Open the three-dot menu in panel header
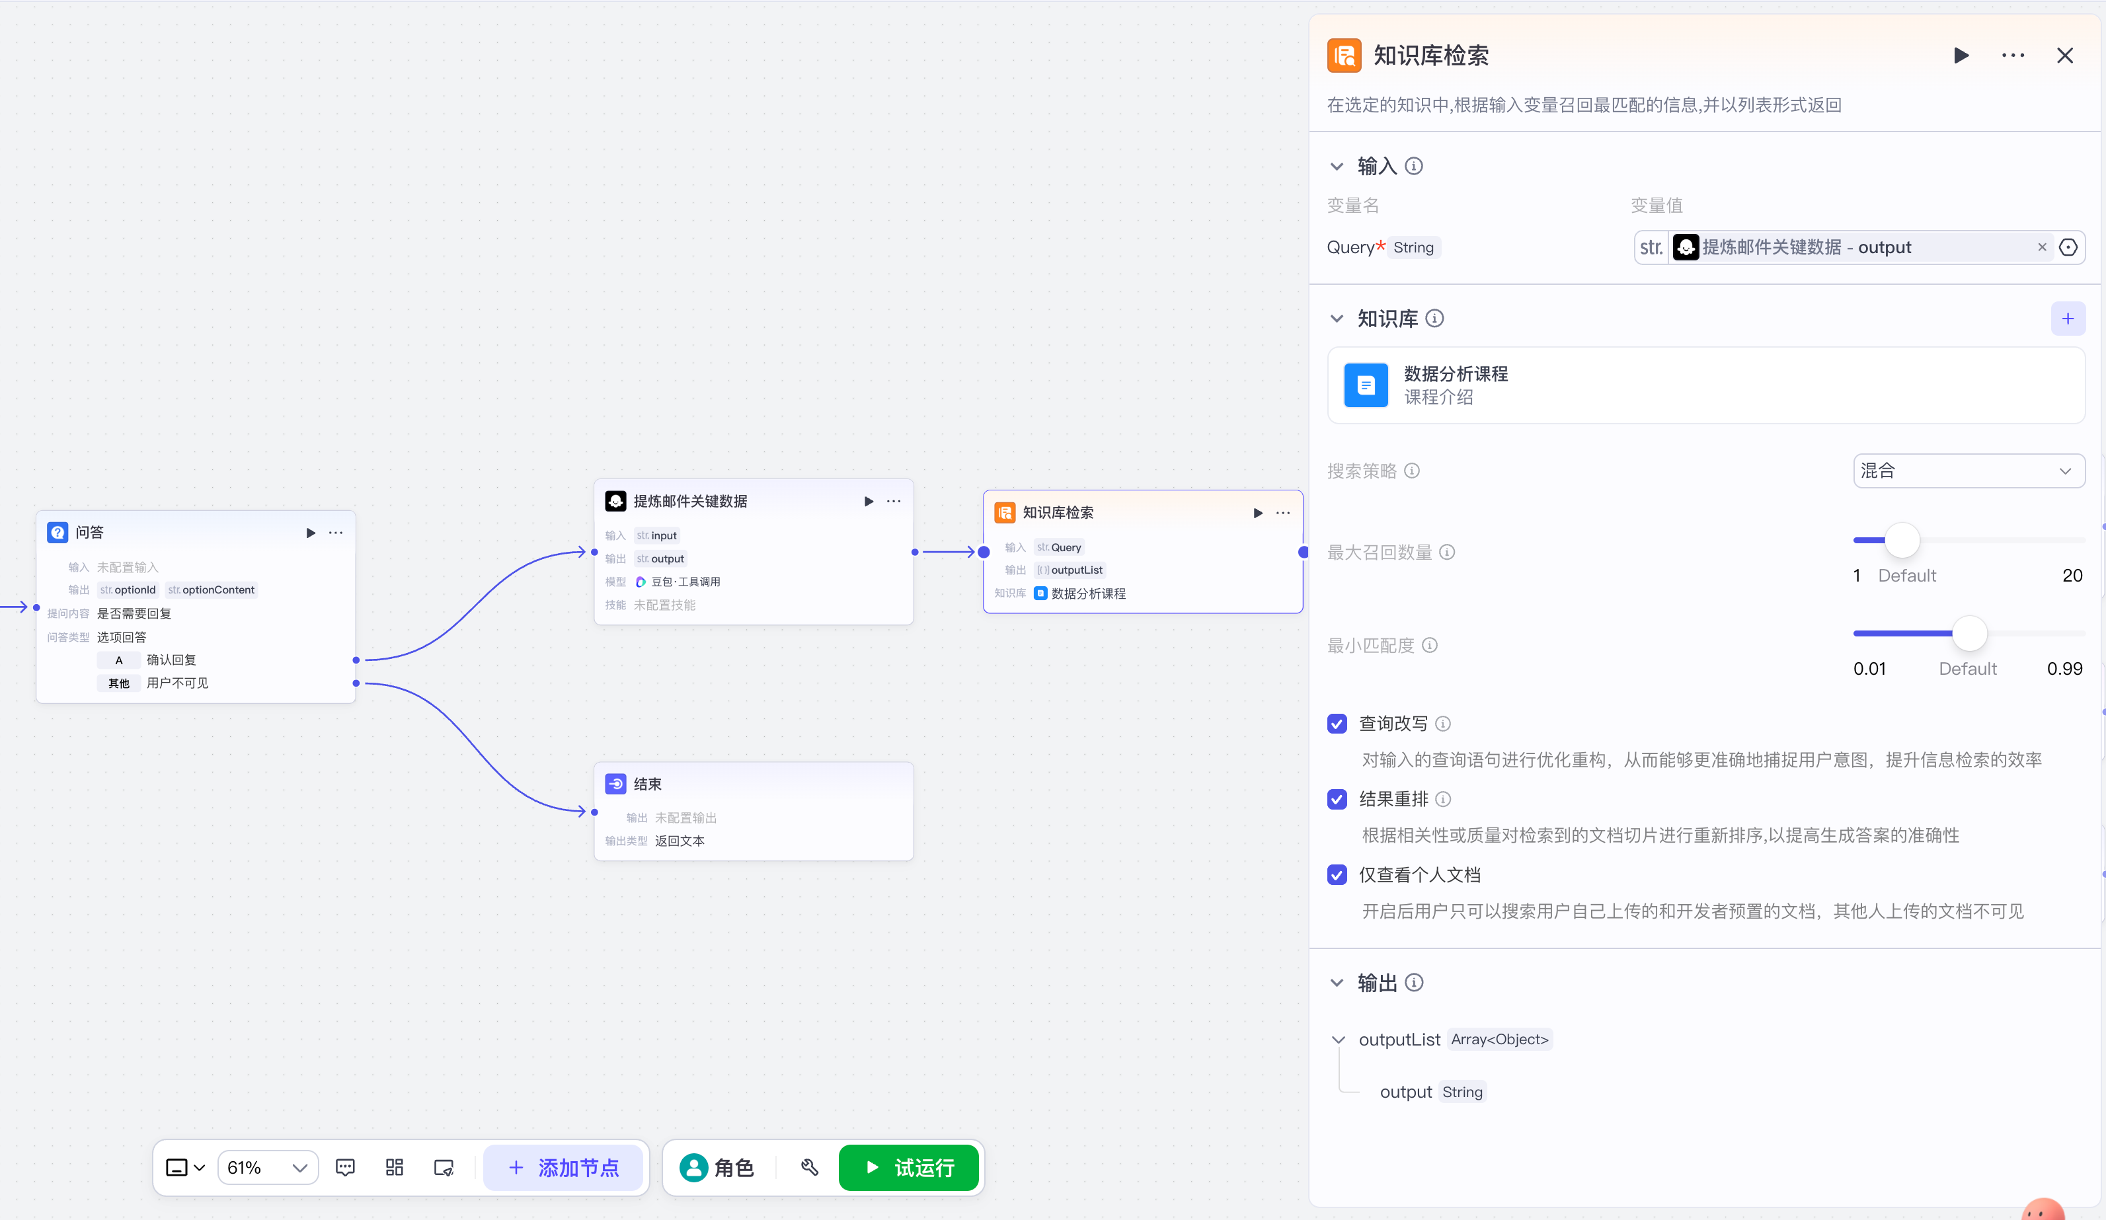This screenshot has height=1220, width=2106. (2012, 56)
